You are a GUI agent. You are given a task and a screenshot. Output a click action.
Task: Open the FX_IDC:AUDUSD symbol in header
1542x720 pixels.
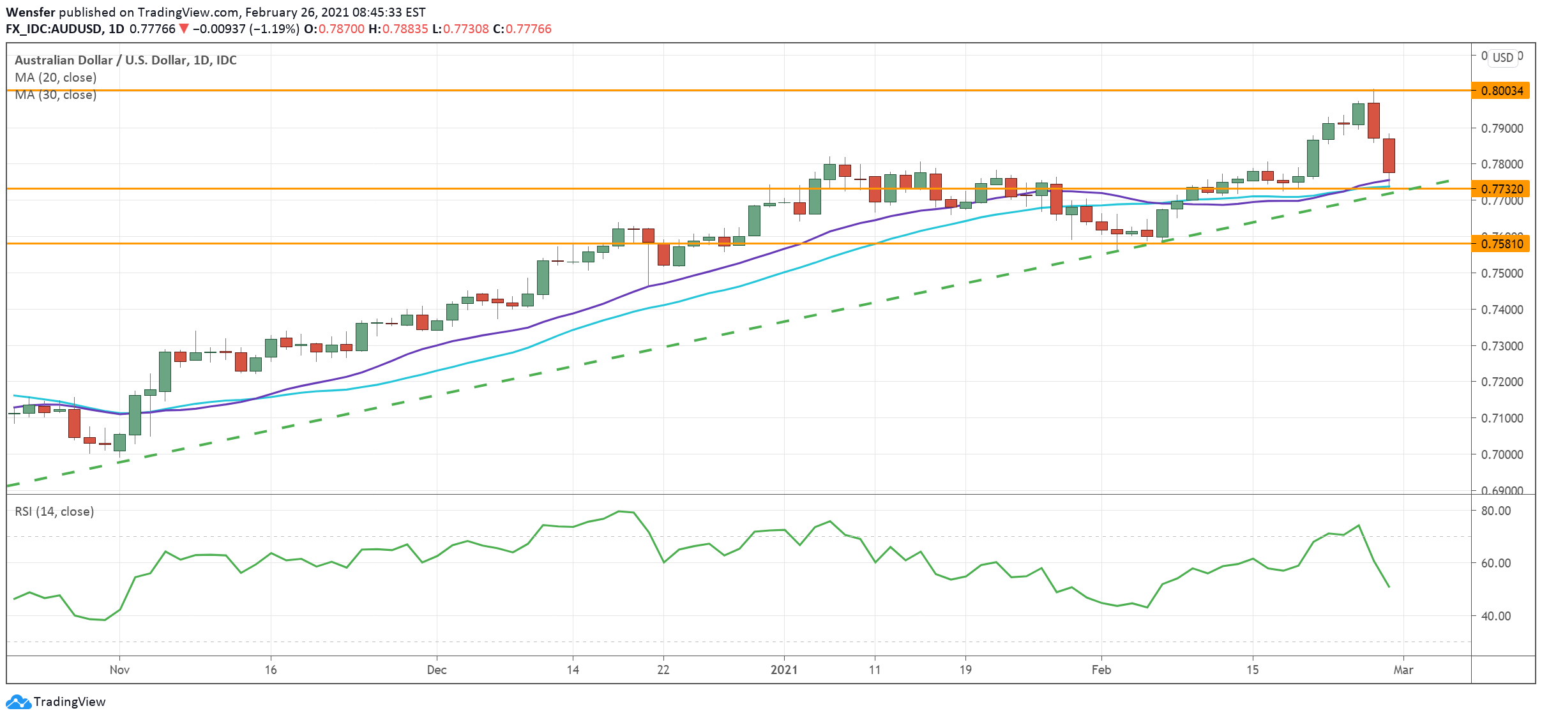(54, 29)
